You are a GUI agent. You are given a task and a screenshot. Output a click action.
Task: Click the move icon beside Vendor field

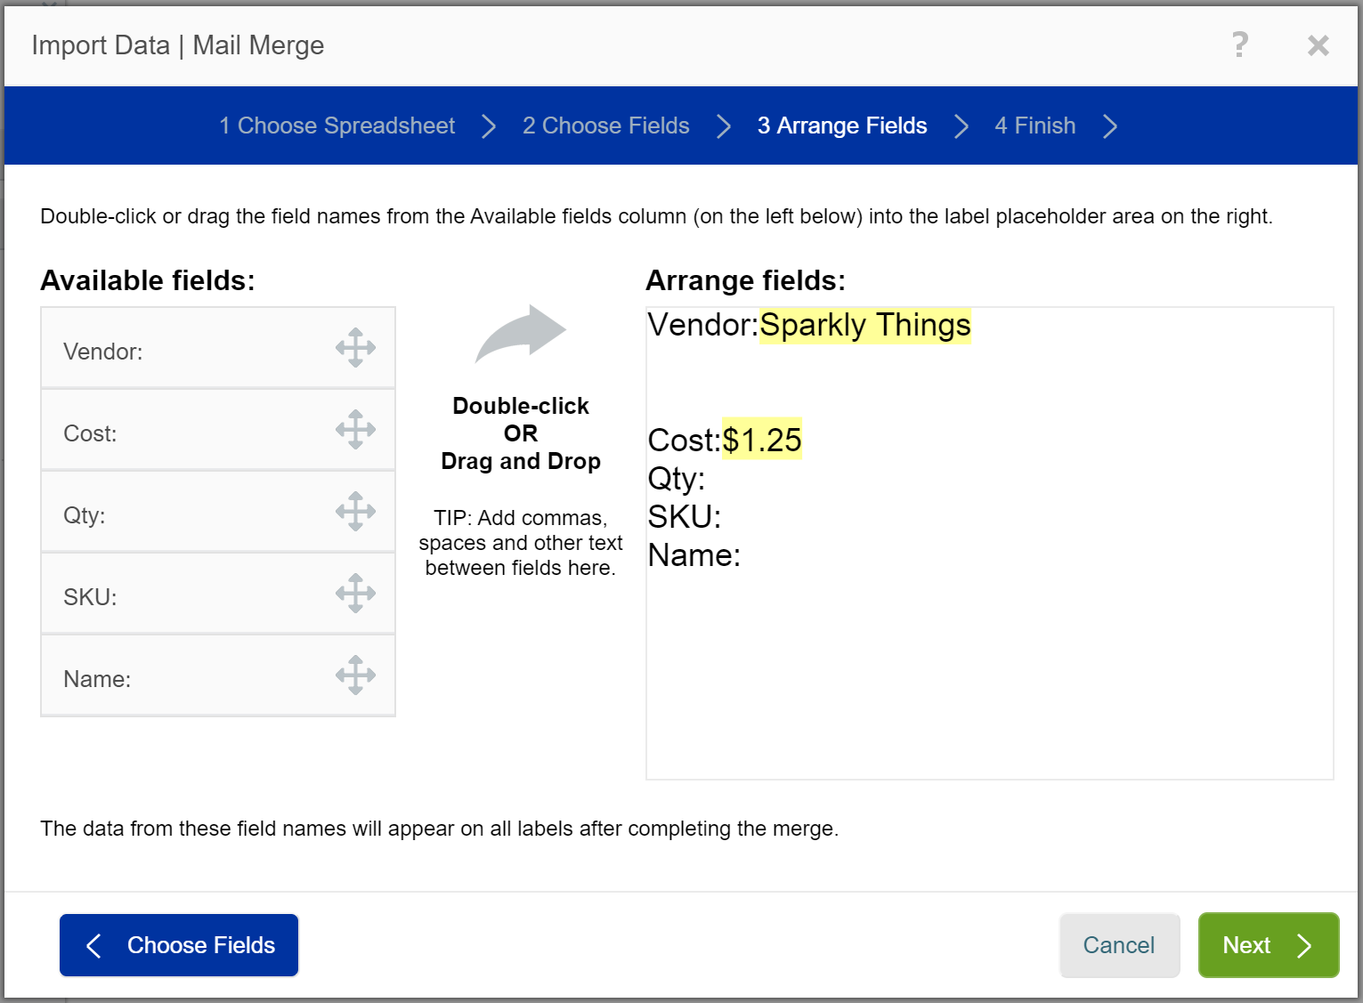click(355, 348)
